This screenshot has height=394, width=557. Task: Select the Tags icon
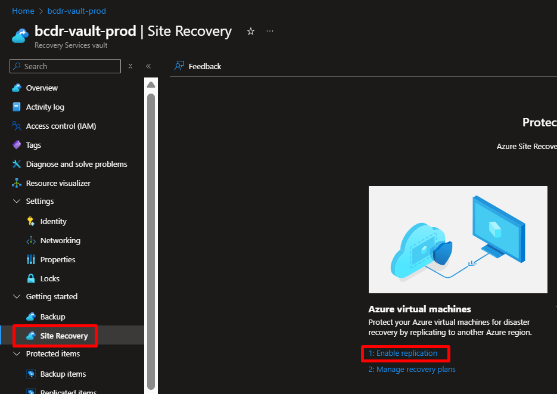(17, 145)
